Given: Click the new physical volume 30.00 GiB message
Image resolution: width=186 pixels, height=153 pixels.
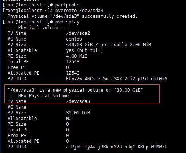Looking at the screenshot, I should (x=75, y=90).
